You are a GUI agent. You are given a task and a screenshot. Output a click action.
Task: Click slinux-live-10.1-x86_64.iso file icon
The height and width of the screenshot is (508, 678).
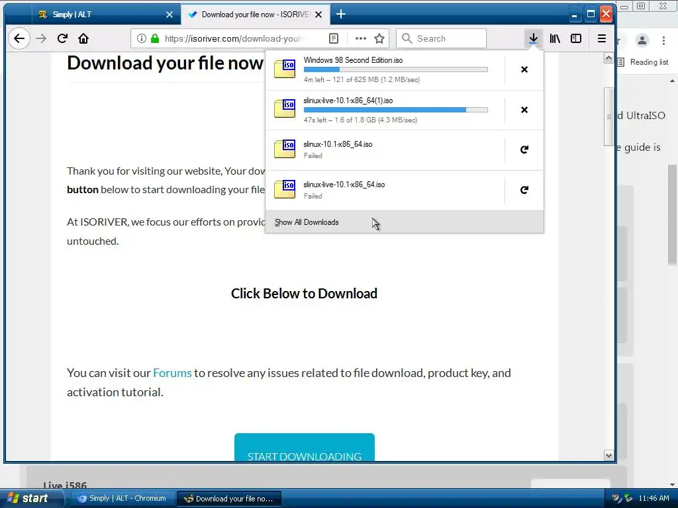tap(285, 189)
